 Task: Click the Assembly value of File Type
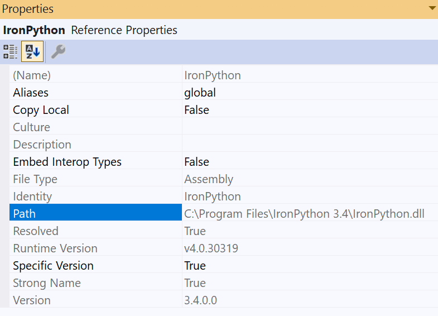[x=209, y=179]
